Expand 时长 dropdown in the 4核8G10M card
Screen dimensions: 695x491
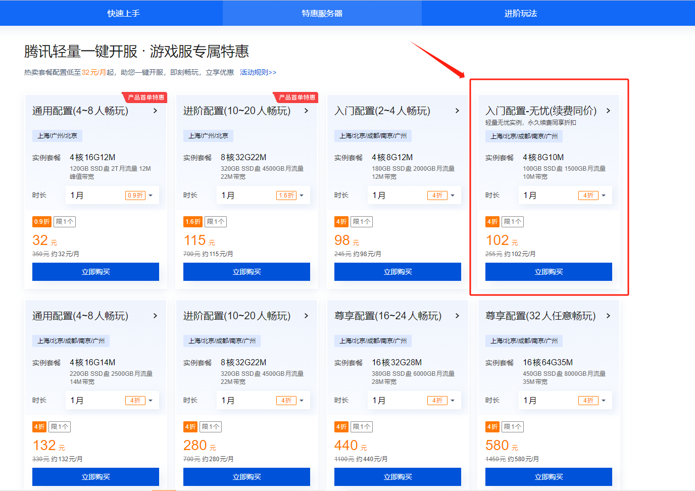point(565,195)
